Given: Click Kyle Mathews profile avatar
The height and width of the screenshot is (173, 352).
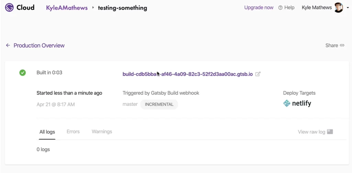Looking at the screenshot, I should click(339, 8).
